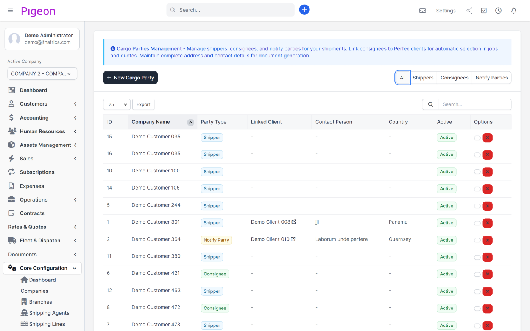Open external link icon for Demo Client 010

tap(293, 239)
